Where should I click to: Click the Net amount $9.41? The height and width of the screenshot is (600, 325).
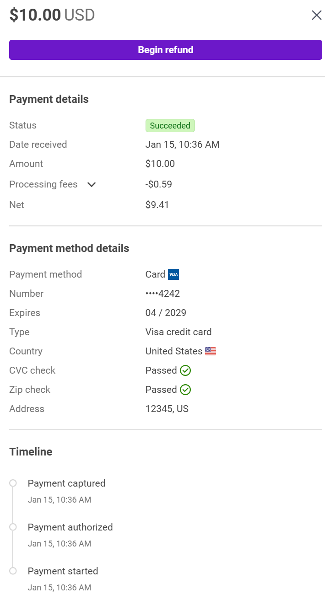coord(157,205)
